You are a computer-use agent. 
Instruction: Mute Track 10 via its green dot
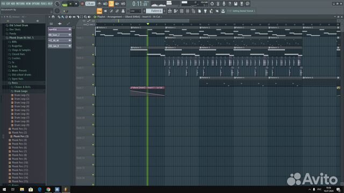pos(93,125)
